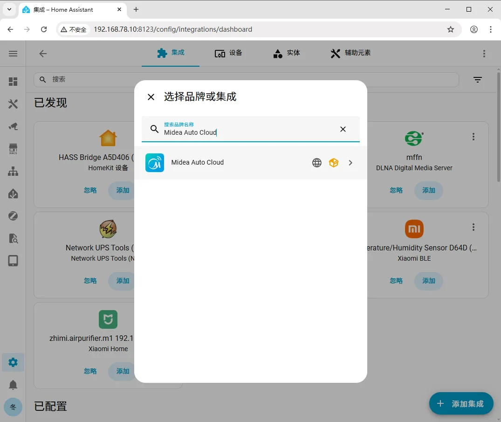The image size is (501, 422).
Task: Click the 不安全 site security indicator
Action: click(74, 29)
